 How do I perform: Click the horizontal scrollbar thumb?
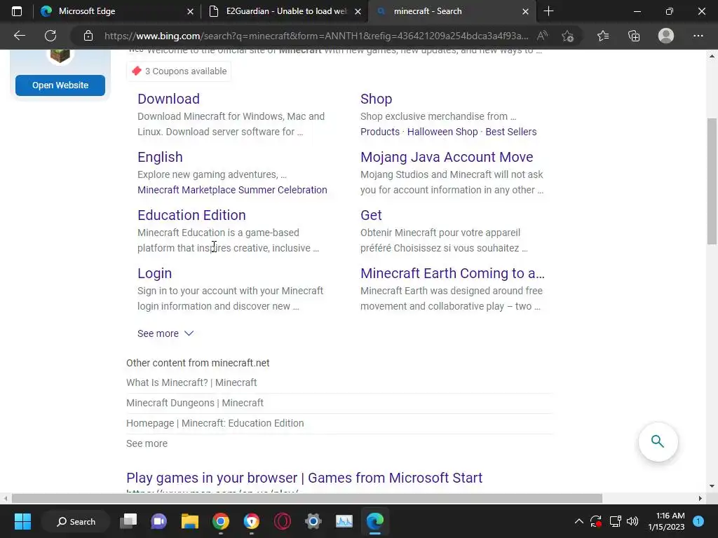307,498
